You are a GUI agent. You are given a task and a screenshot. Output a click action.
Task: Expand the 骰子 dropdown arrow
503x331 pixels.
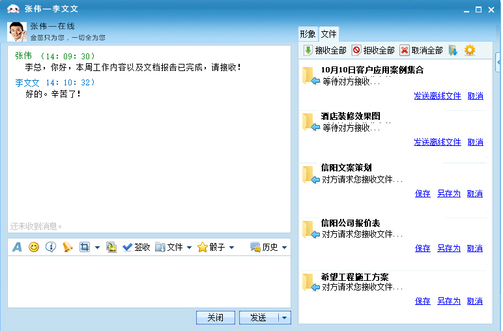[231, 248]
